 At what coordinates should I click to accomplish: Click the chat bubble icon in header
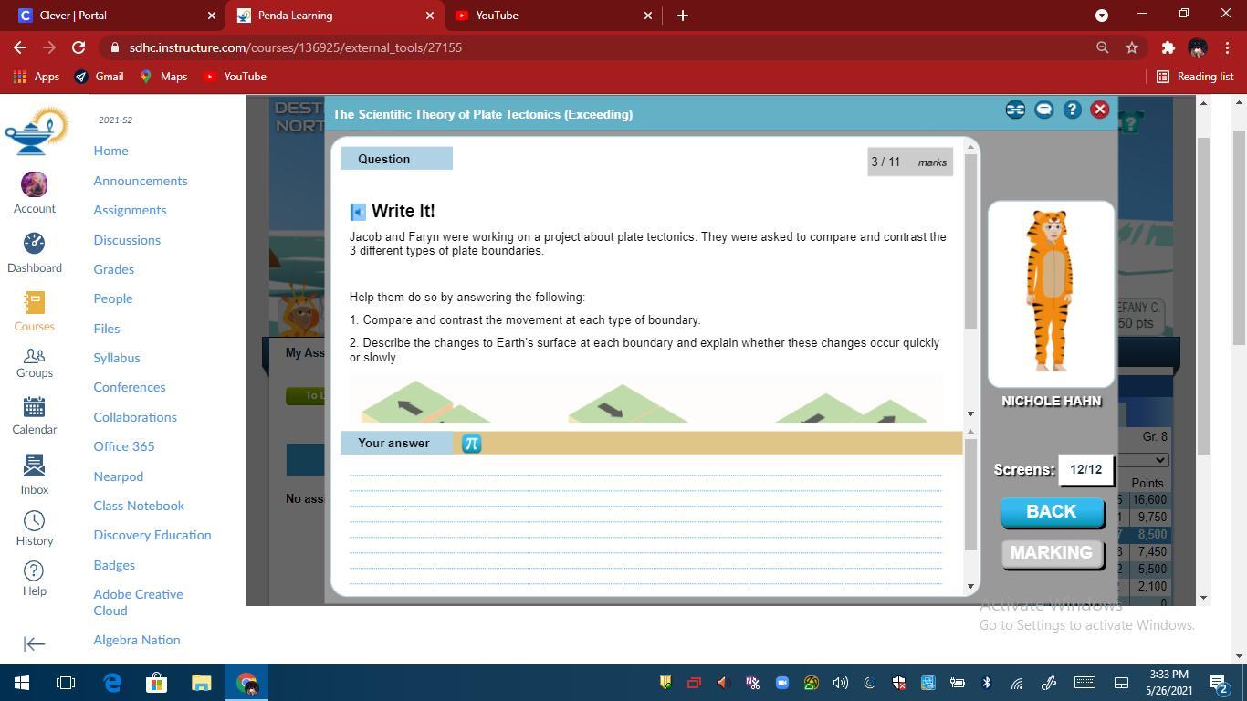pyautogui.click(x=1043, y=110)
